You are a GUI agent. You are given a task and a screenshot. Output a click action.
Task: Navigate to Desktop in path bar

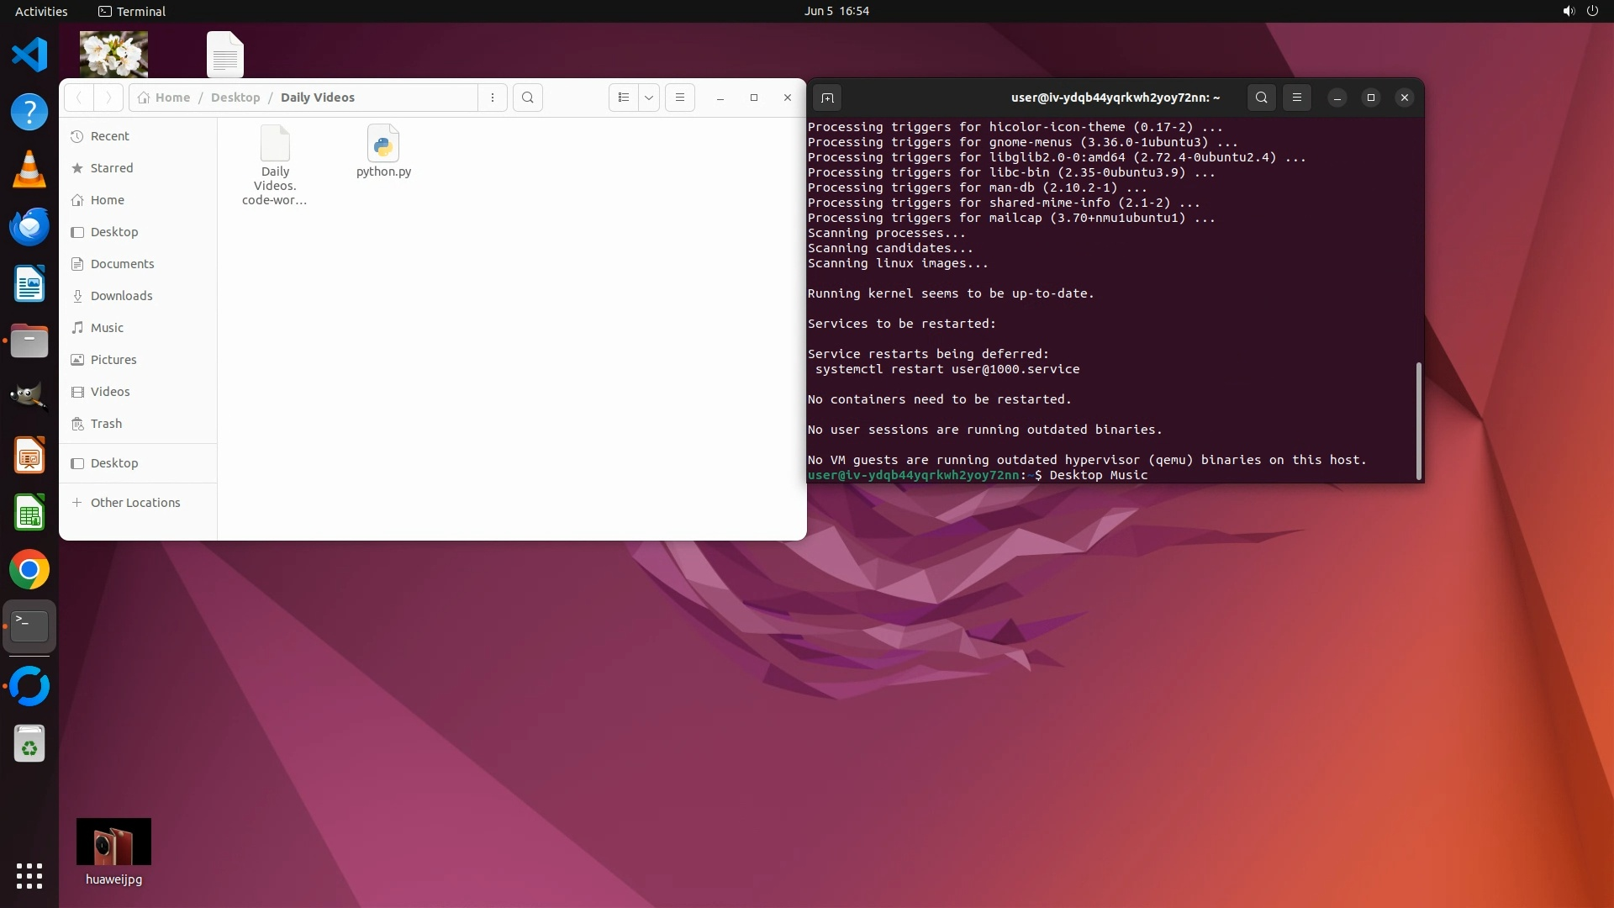click(x=235, y=98)
